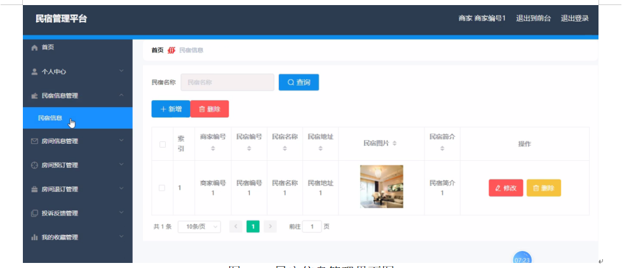
Task: Open 投诉反馈管理 sidebar menu
Action: tap(78, 214)
